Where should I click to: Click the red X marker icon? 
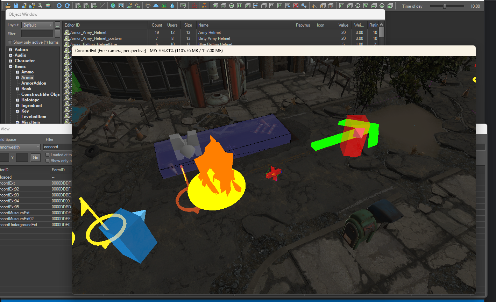tap(296, 6)
